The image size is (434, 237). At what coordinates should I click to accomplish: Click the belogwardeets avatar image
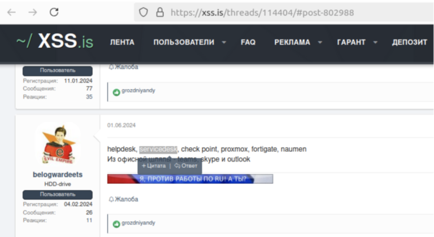57,144
